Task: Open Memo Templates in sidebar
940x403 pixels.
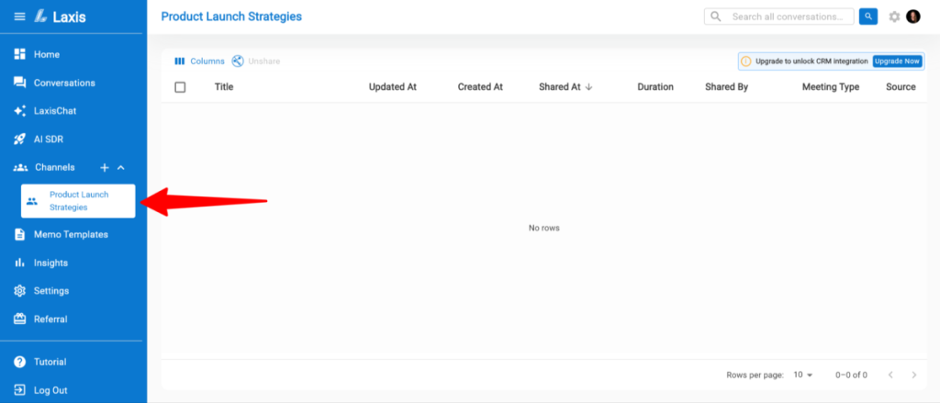Action: 70,234
